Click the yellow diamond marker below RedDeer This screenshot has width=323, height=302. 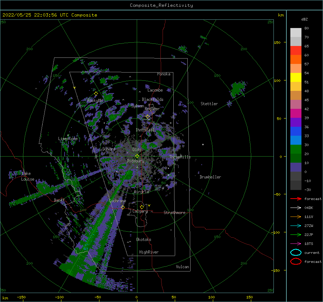pyautogui.click(x=148, y=117)
